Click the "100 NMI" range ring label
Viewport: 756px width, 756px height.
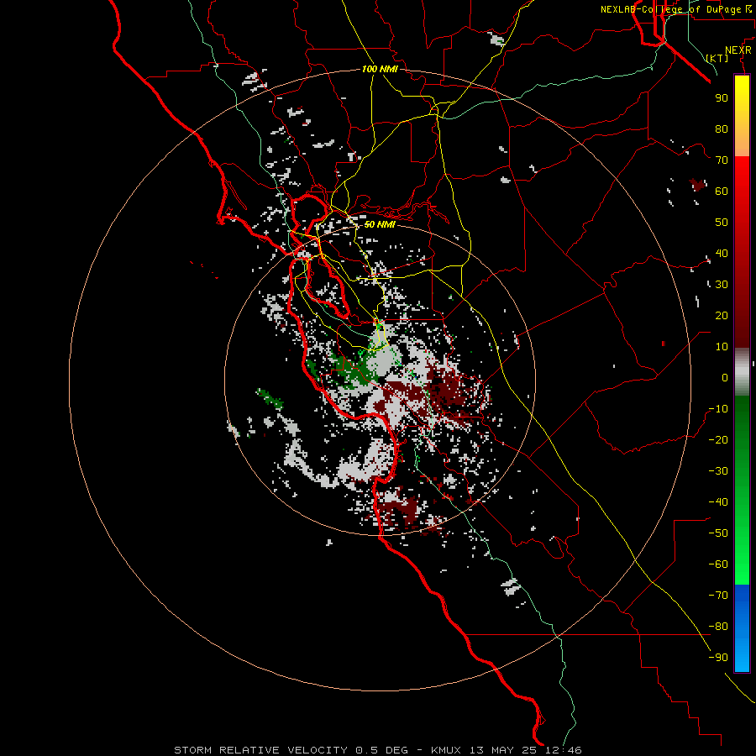380,69
